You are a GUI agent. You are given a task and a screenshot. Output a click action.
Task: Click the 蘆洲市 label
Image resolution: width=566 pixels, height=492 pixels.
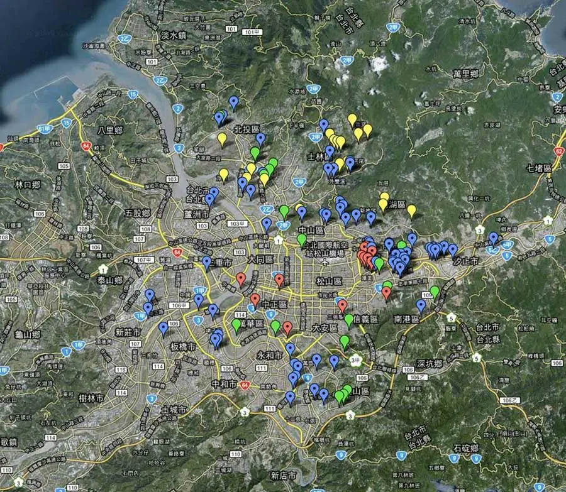click(196, 214)
